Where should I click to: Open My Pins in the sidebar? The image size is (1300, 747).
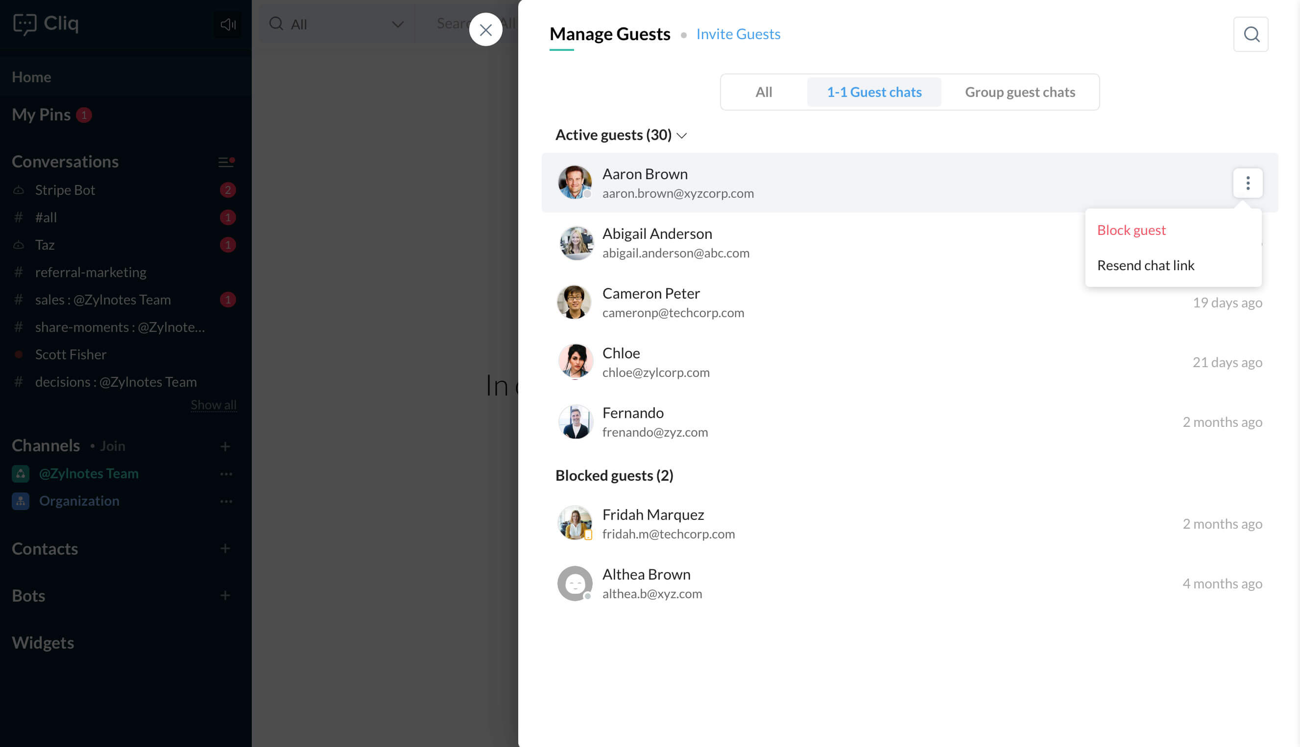41,115
